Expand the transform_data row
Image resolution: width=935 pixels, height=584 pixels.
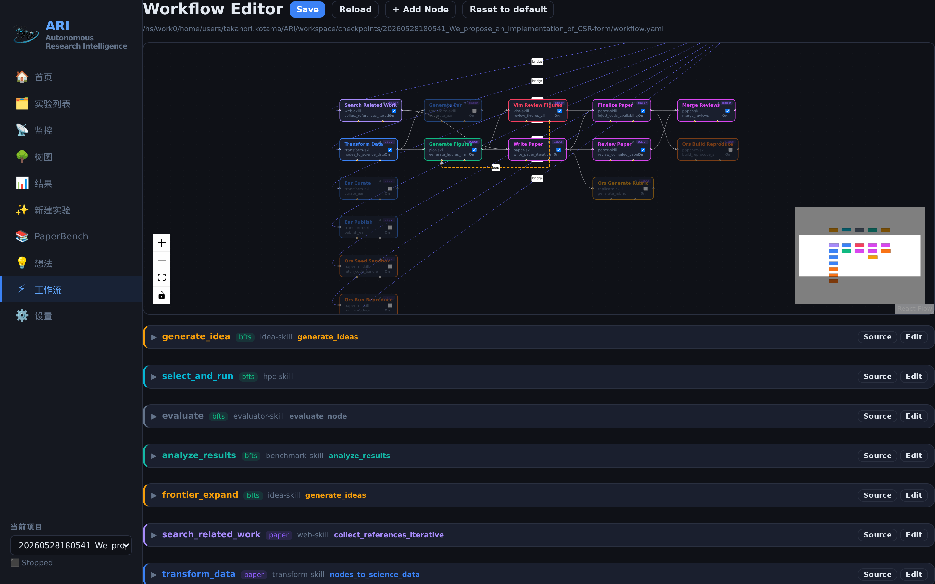(154, 575)
